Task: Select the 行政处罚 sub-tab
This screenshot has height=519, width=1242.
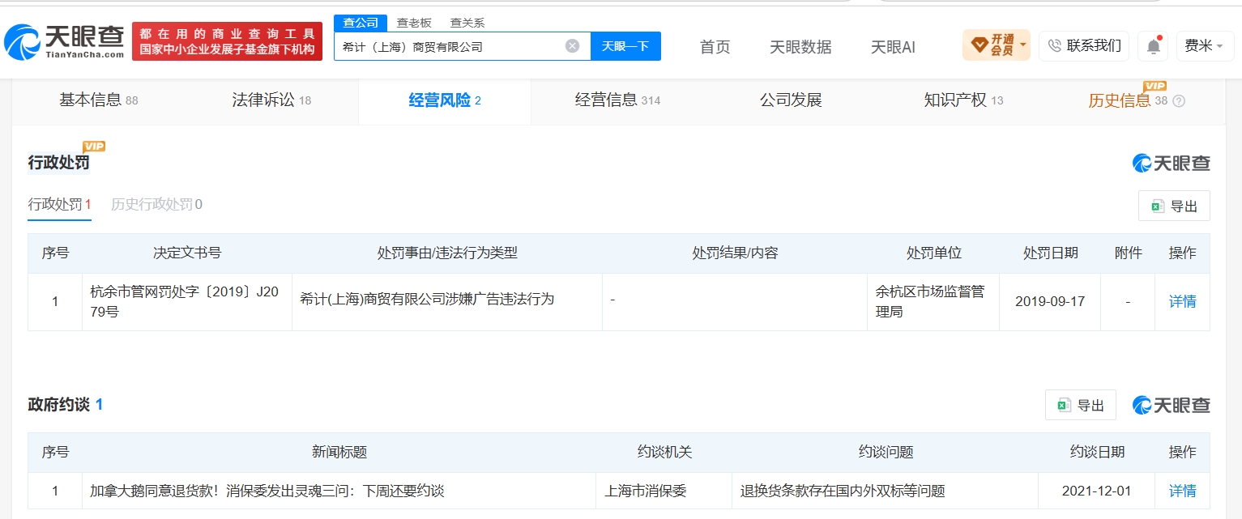Action: click(x=60, y=204)
